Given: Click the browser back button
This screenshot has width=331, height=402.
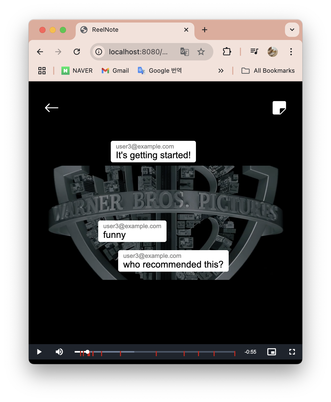Looking at the screenshot, I should (x=40, y=52).
